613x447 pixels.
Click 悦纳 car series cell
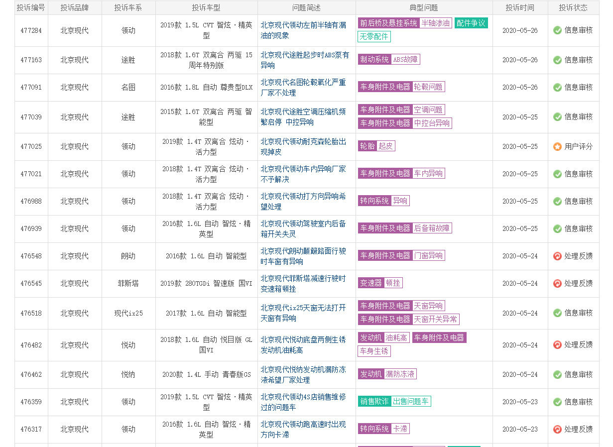click(128, 374)
